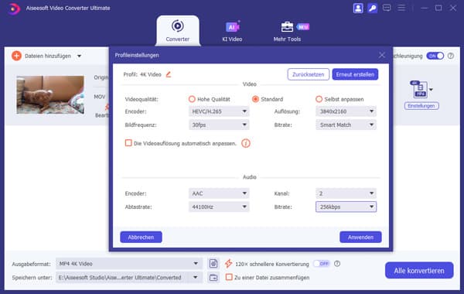Toggle hardware acceleration ON switch
Screen dimensions: 464x294
click(435, 56)
